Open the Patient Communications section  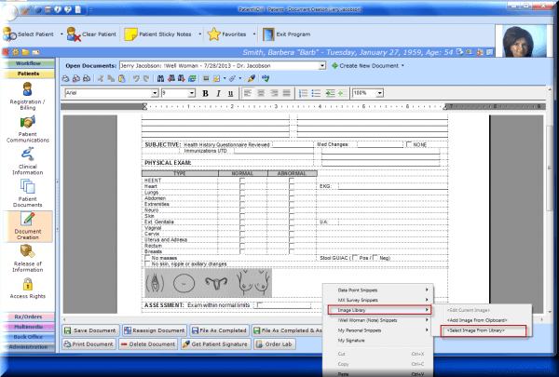pos(27,128)
